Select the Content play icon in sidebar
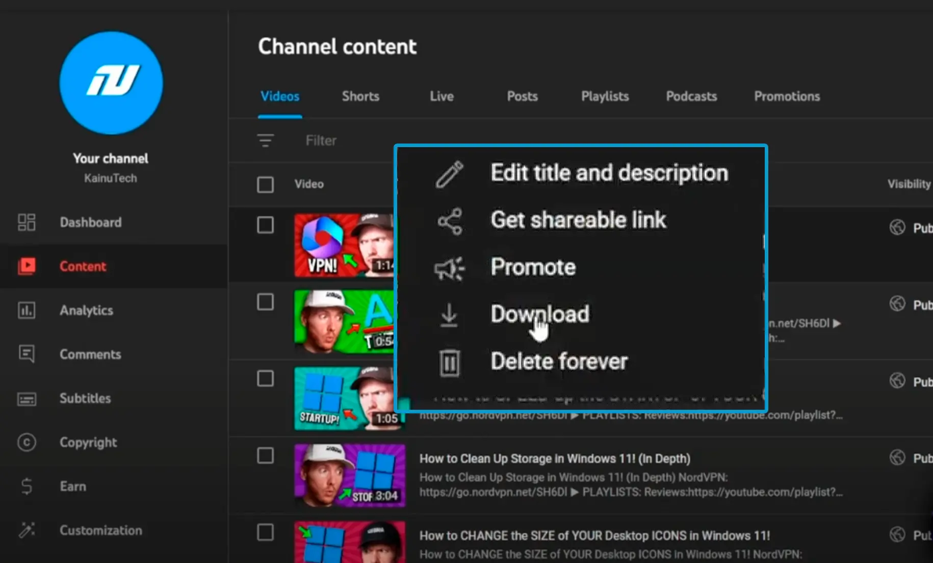Viewport: 933px width, 563px height. [x=27, y=266]
